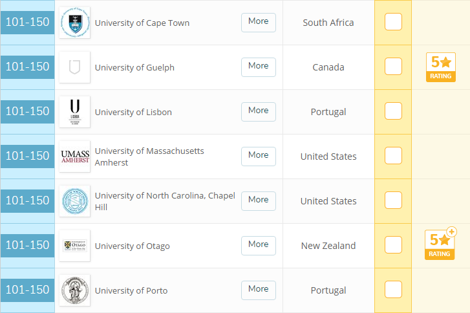The image size is (470, 313).
Task: Check the compare box for University of Lisbon
Action: pyautogui.click(x=393, y=111)
